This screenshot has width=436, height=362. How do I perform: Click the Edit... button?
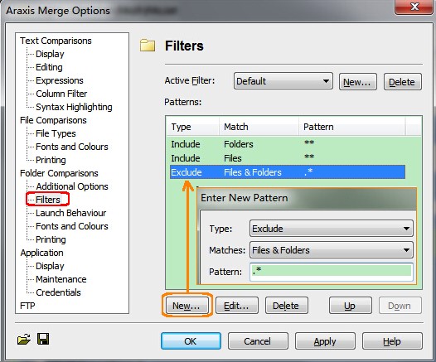coord(236,306)
